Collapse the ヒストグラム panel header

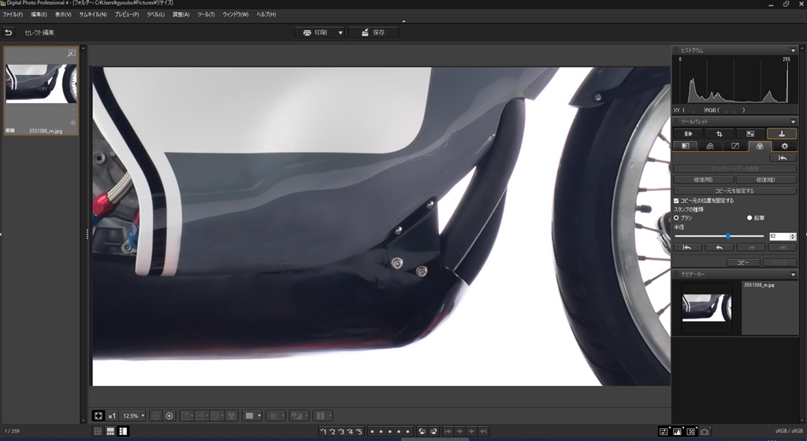(x=793, y=50)
